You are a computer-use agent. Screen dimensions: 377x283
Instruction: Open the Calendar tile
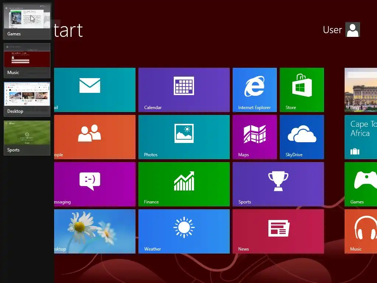(x=184, y=90)
